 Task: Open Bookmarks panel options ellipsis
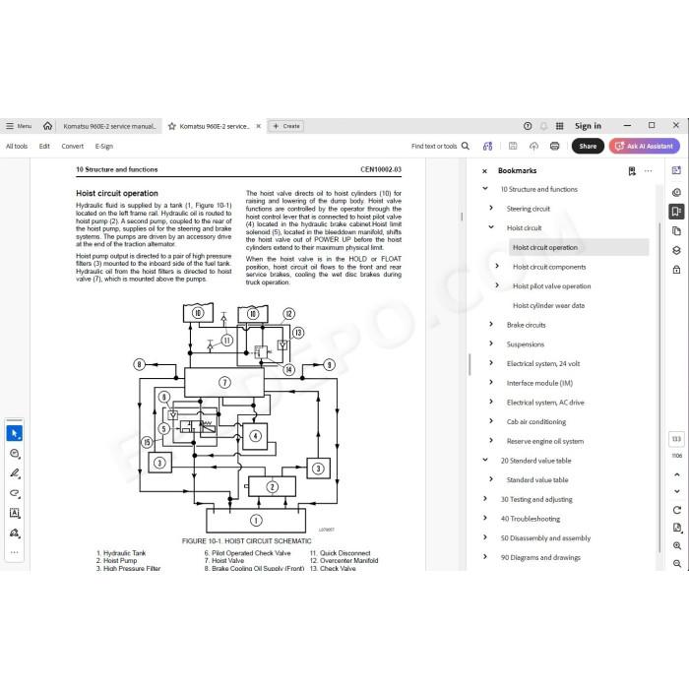tap(648, 171)
